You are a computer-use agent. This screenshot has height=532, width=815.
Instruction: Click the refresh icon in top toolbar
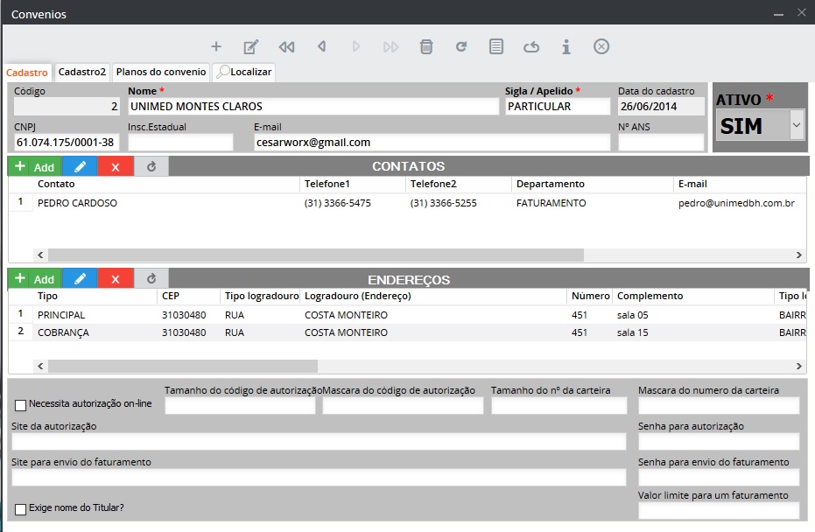coord(461,46)
